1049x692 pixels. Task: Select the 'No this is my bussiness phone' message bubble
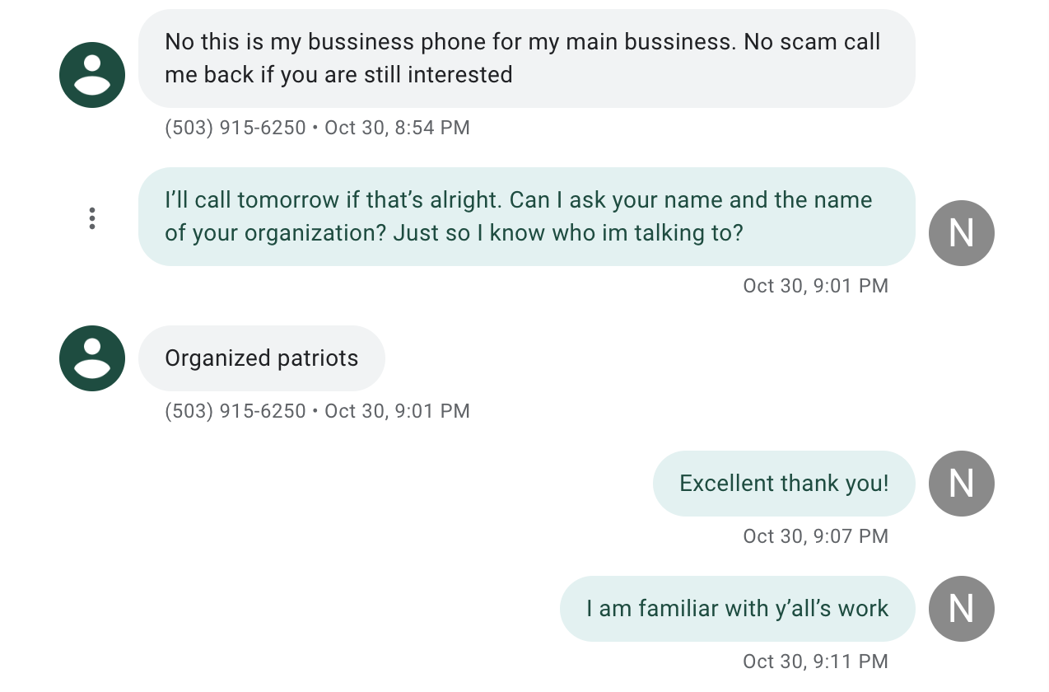[526, 58]
